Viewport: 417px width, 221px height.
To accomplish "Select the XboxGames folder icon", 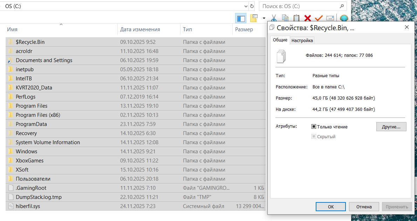I will click(x=11, y=161).
